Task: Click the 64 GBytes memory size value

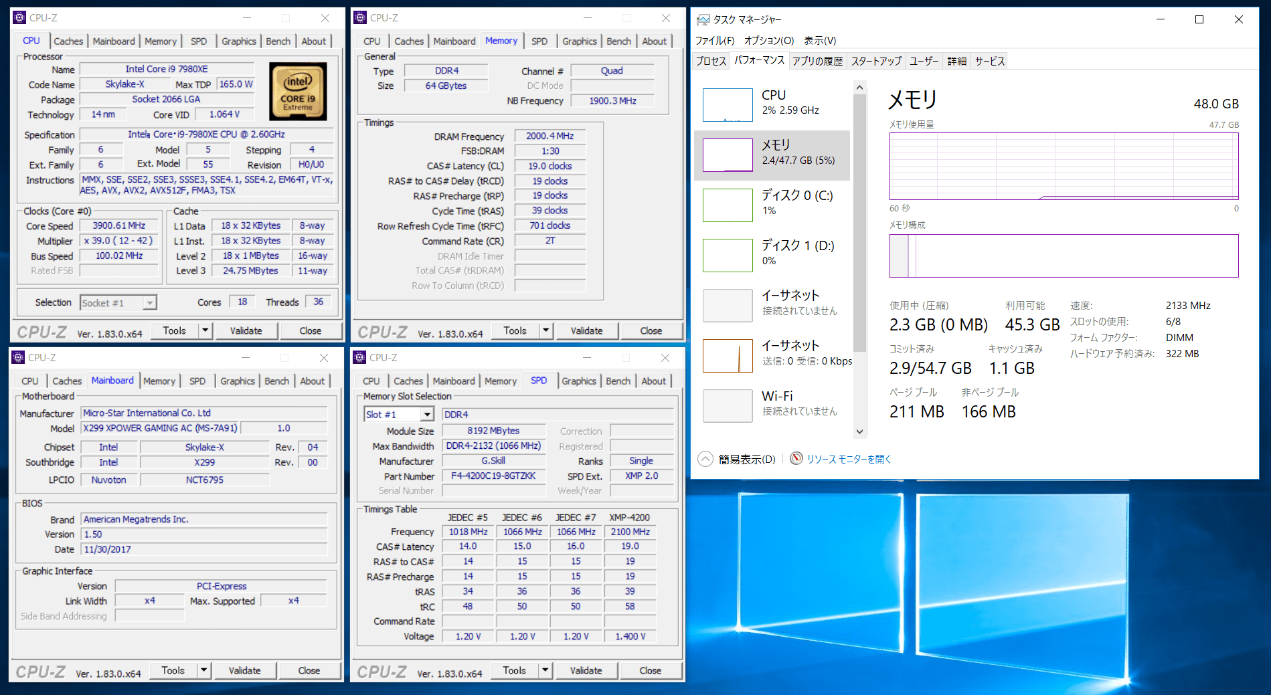Action: pos(446,86)
